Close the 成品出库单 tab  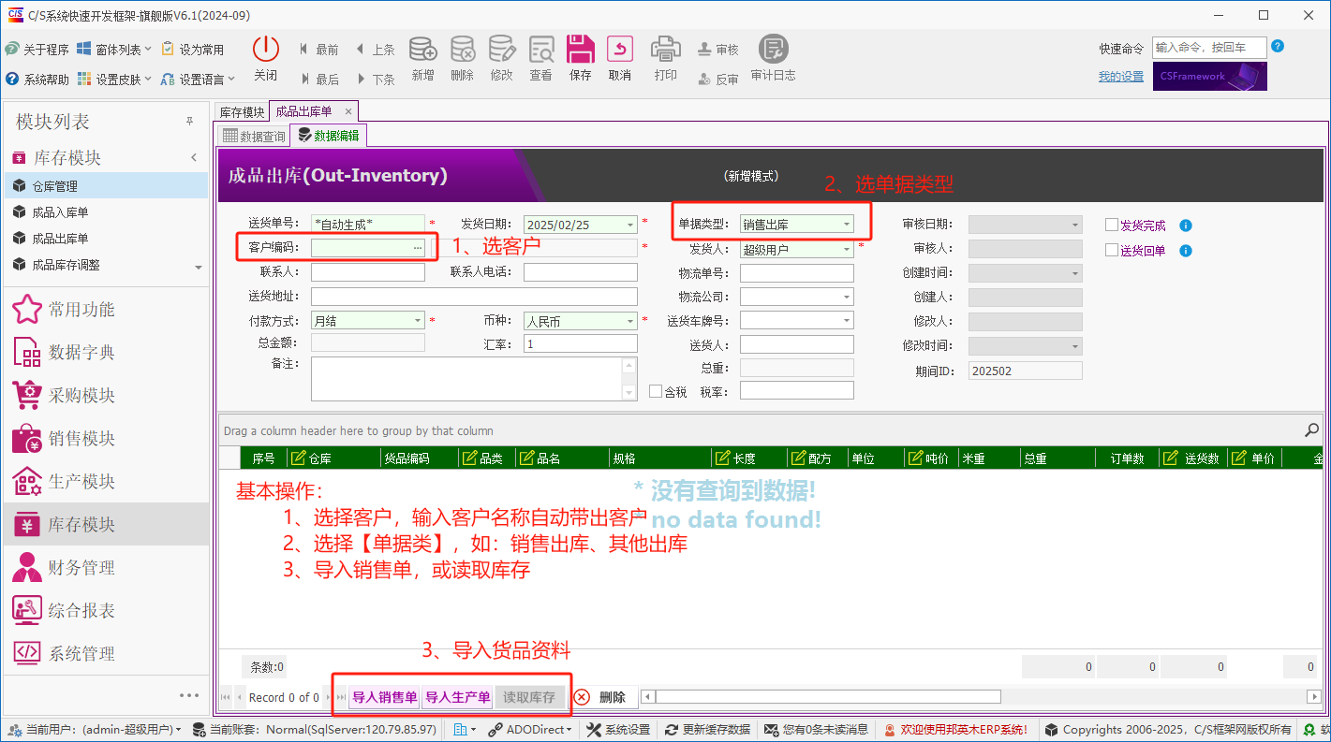348,111
